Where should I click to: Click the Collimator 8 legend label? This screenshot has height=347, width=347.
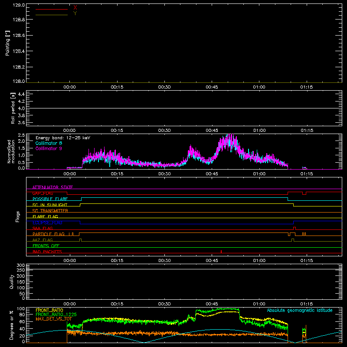(49, 143)
